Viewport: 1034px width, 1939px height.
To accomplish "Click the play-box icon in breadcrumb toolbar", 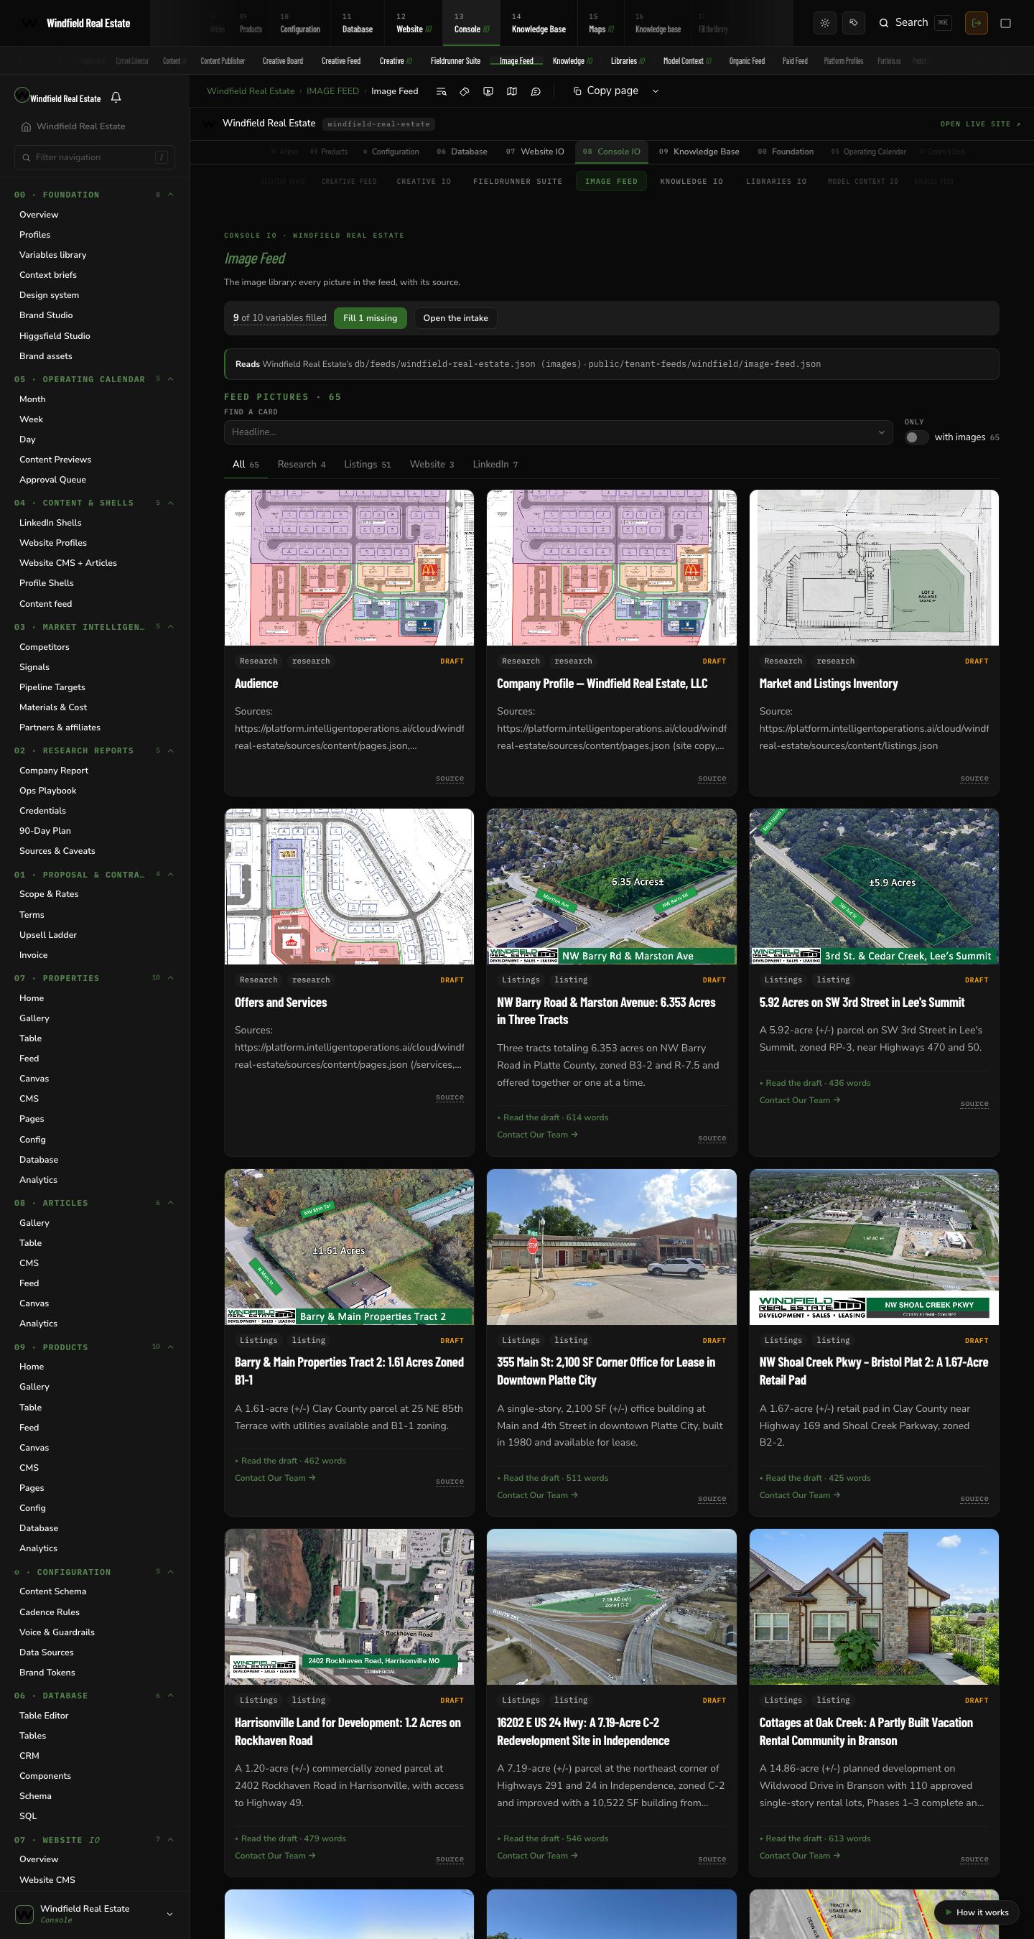I will (488, 91).
